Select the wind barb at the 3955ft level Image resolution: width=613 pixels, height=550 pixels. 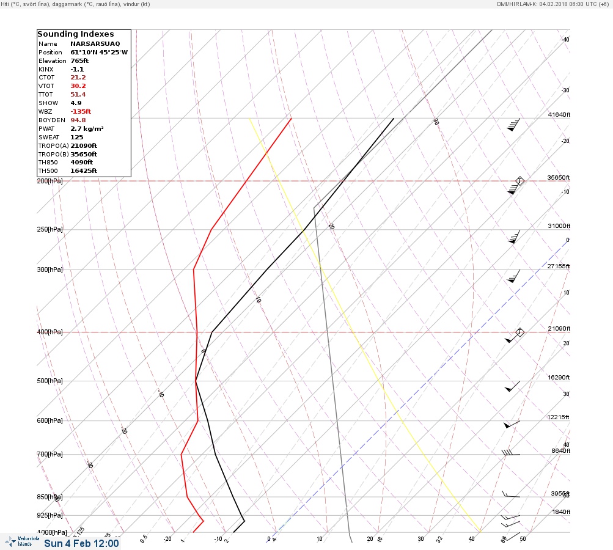click(511, 494)
